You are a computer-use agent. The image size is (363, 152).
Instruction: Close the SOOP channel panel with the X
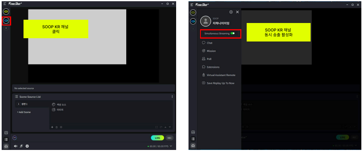[237, 12]
